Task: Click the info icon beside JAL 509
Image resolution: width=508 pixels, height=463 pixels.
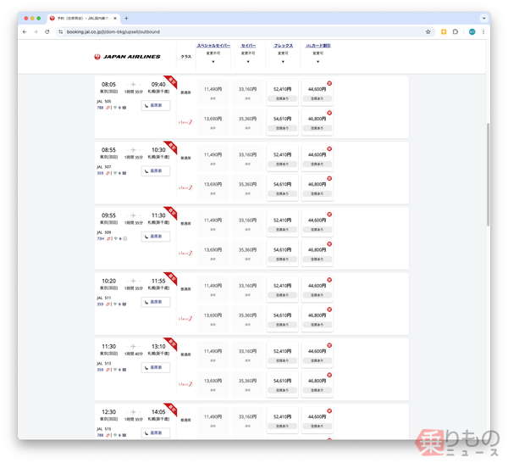Action: click(125, 238)
